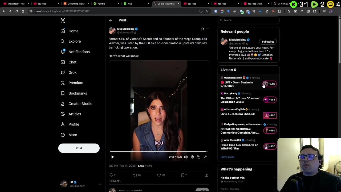Go to Bookmarks in sidebar

click(x=74, y=93)
